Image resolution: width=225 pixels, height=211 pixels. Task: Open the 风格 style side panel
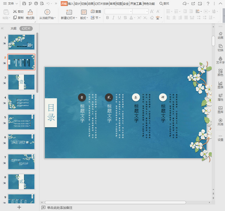[x=220, y=122]
